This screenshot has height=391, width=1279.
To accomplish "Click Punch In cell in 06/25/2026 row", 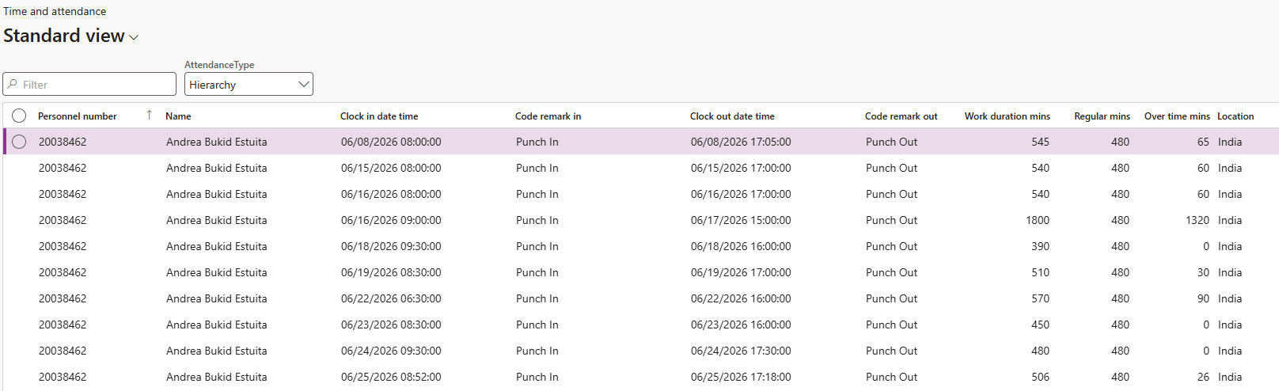I will coord(537,377).
